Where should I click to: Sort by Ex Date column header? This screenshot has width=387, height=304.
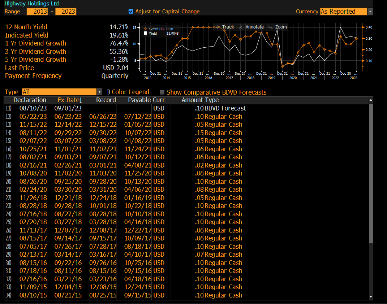click(68, 100)
